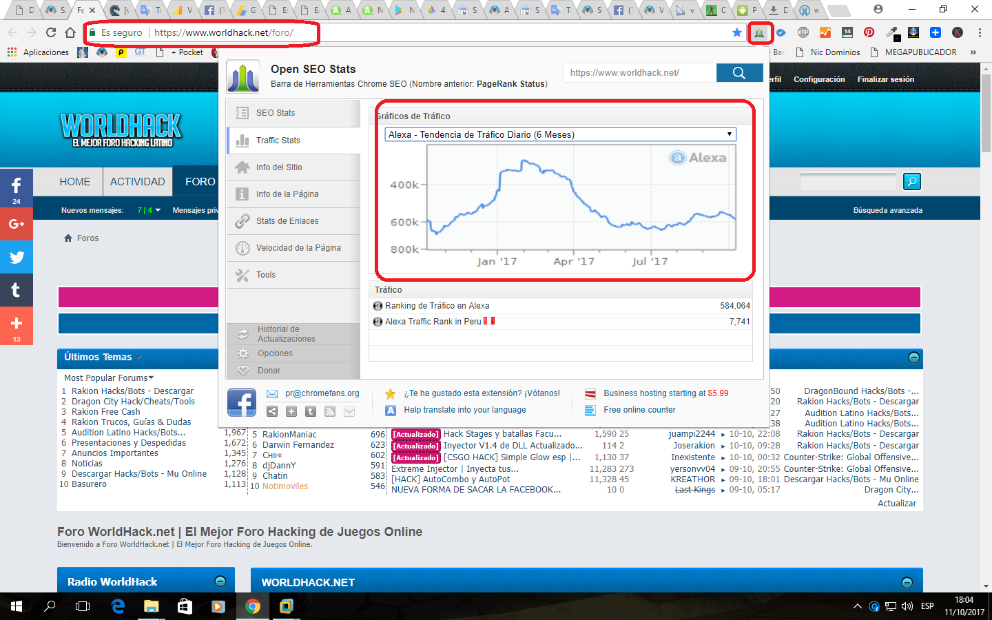This screenshot has height=620, width=992.
Task: Click the share icon under the email
Action: pyautogui.click(x=272, y=411)
